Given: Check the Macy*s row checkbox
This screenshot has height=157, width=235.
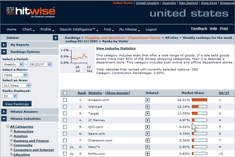Looking at the screenshot, I should coord(65,147).
